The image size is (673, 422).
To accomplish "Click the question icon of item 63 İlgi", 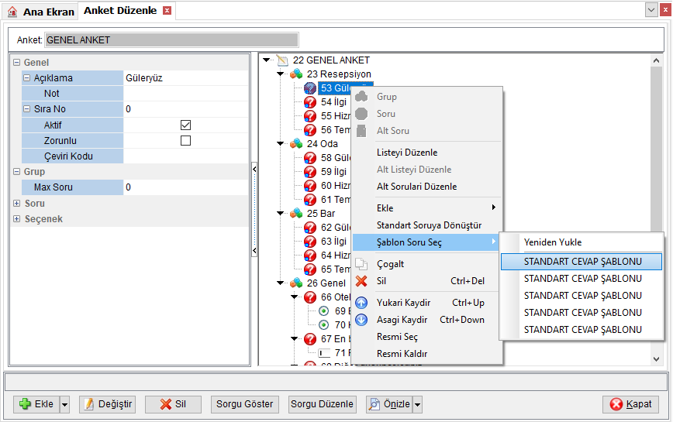I will click(310, 242).
